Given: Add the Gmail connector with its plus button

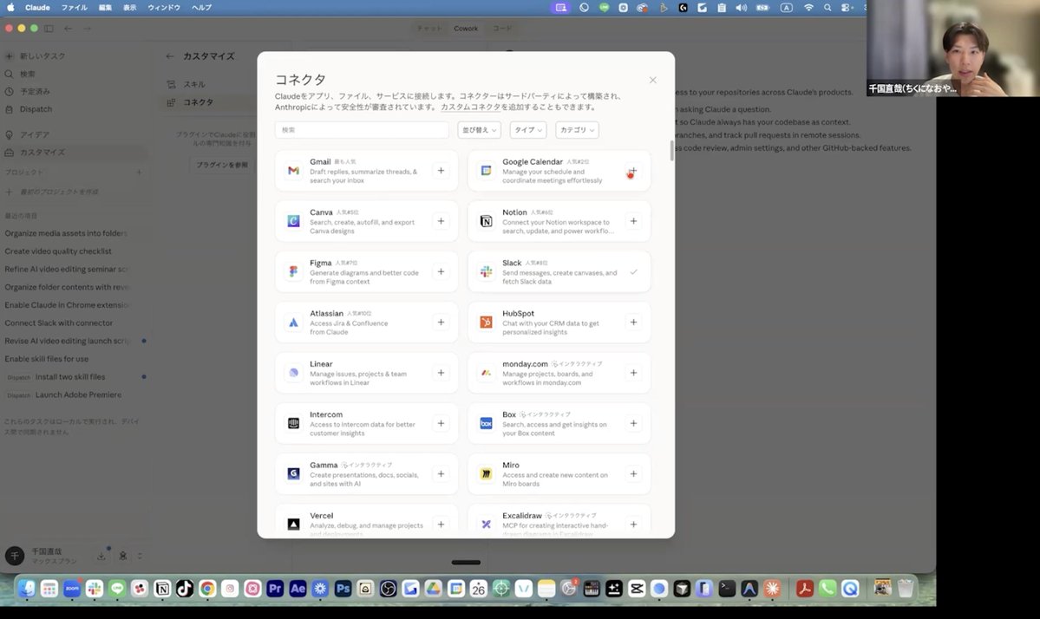Looking at the screenshot, I should 441,170.
